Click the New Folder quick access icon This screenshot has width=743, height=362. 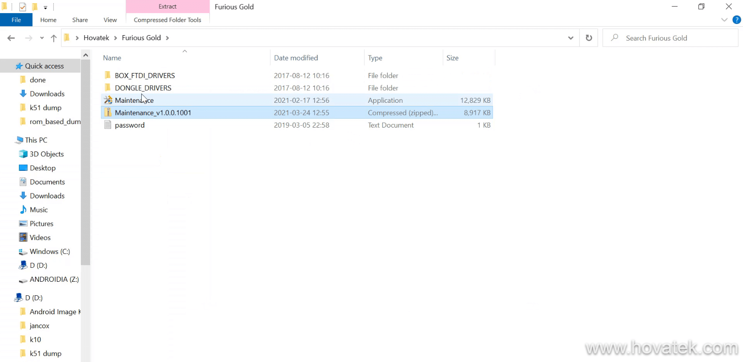(35, 7)
